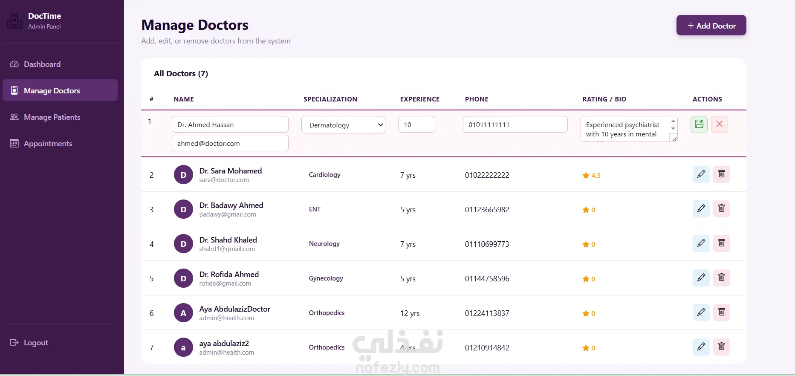
Task: Open the Dermatology specialization dropdown
Action: click(343, 125)
